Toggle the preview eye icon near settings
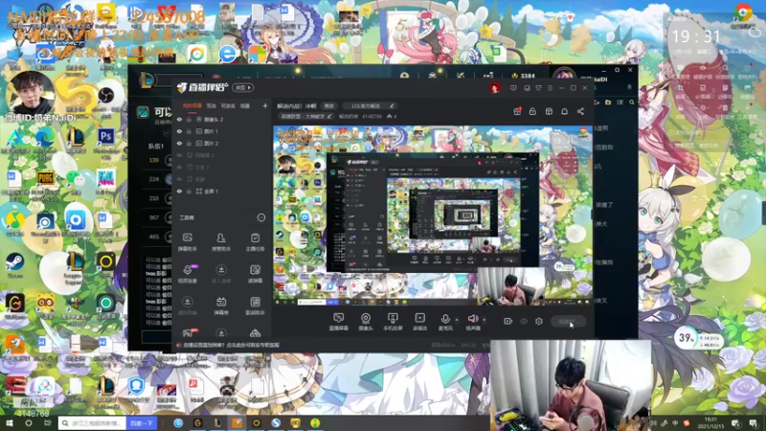 (x=524, y=322)
